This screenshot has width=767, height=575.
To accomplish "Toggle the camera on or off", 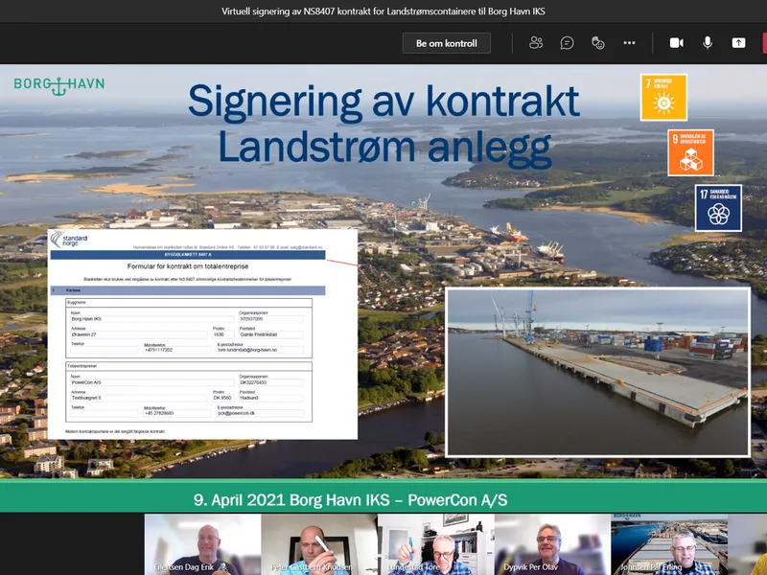I will pos(677,43).
